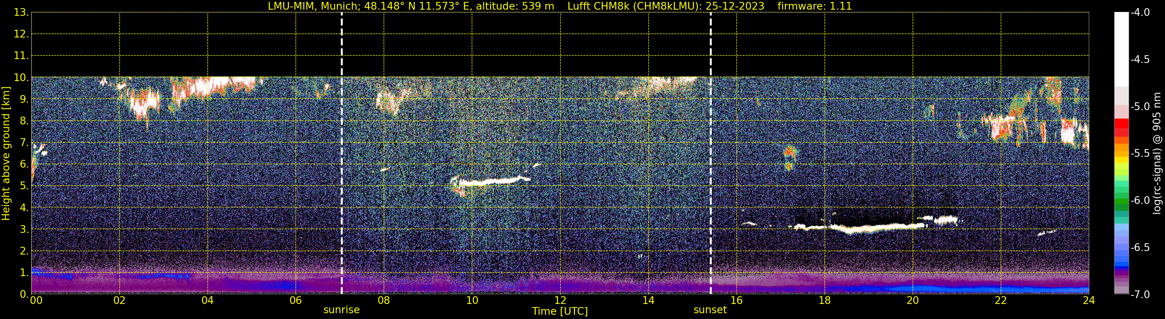Viewport: 1165px width, 319px height.
Task: Click the sunrise dashed vertical line
Action: 342,153
